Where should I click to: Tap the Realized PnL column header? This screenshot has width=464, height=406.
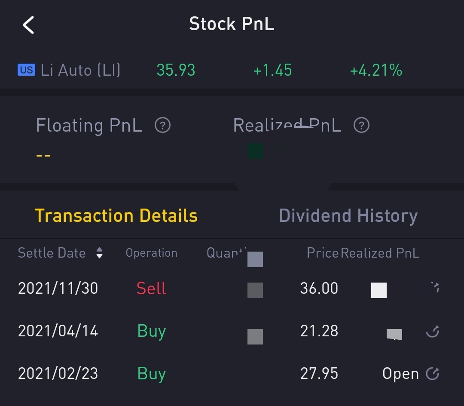coord(380,253)
